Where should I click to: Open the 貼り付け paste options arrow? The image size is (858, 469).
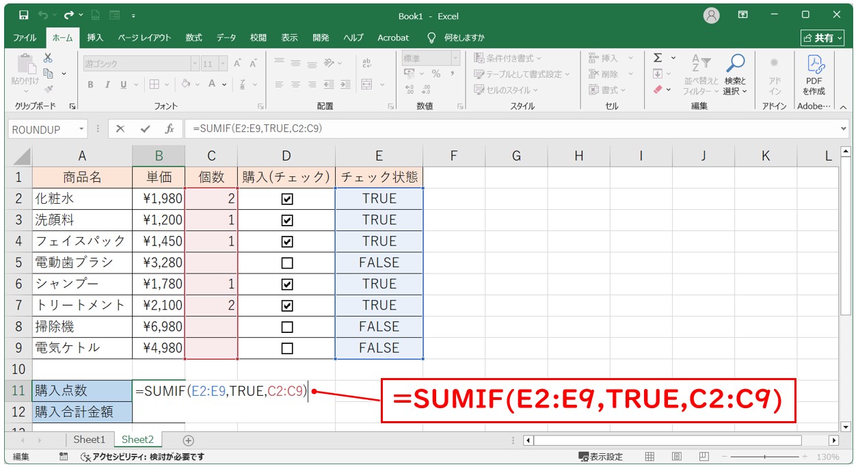point(26,90)
